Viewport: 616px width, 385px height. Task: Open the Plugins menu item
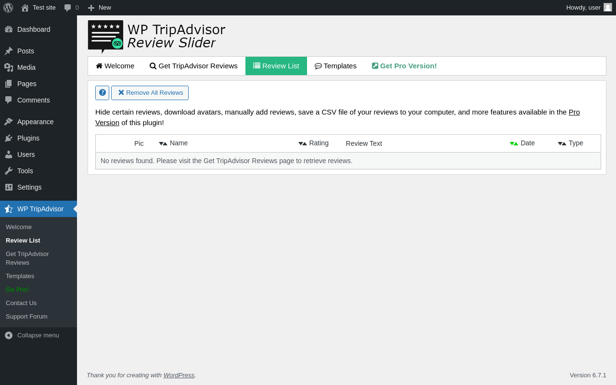click(28, 138)
